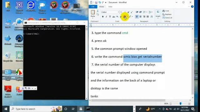The height and width of the screenshot is (112, 200).
Task: Click the Grow font icon
Action: [128, 12]
